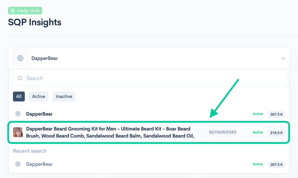Screen dimensions: 298x178
Task: Click Active status of Beard Grooming Kit
Action: click(258, 132)
